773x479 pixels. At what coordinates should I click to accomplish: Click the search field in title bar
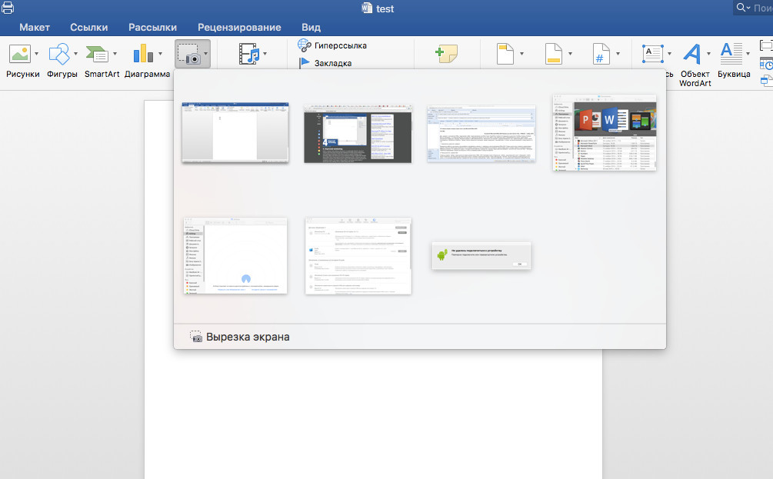[756, 7]
